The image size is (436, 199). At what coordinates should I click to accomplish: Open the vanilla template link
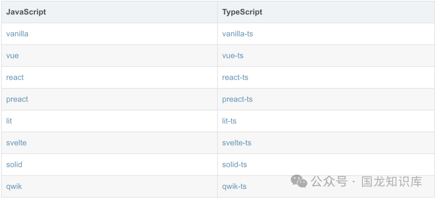tap(17, 34)
